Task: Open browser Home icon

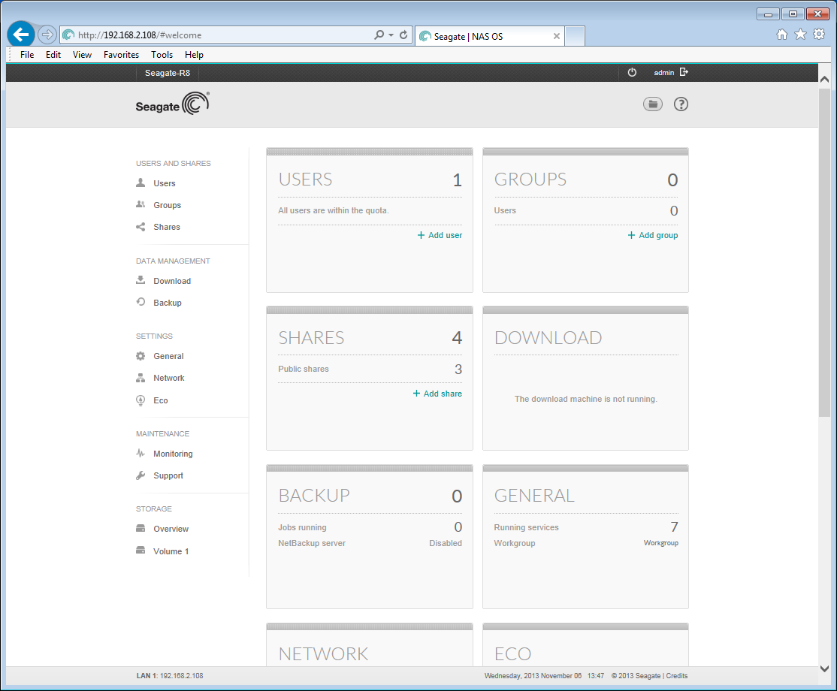Action: tap(782, 35)
